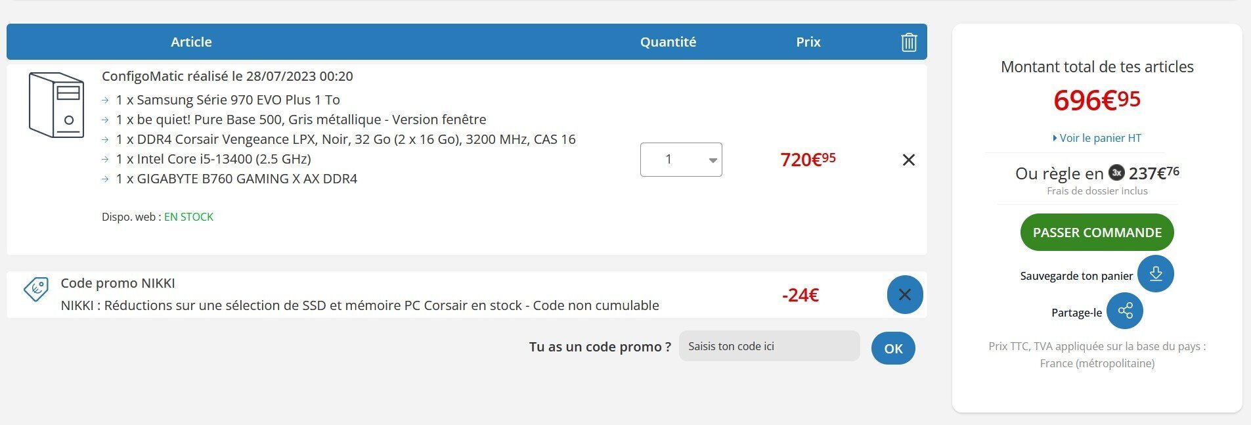The width and height of the screenshot is (1251, 425).
Task: Click the Quantité column header
Action: coord(668,42)
